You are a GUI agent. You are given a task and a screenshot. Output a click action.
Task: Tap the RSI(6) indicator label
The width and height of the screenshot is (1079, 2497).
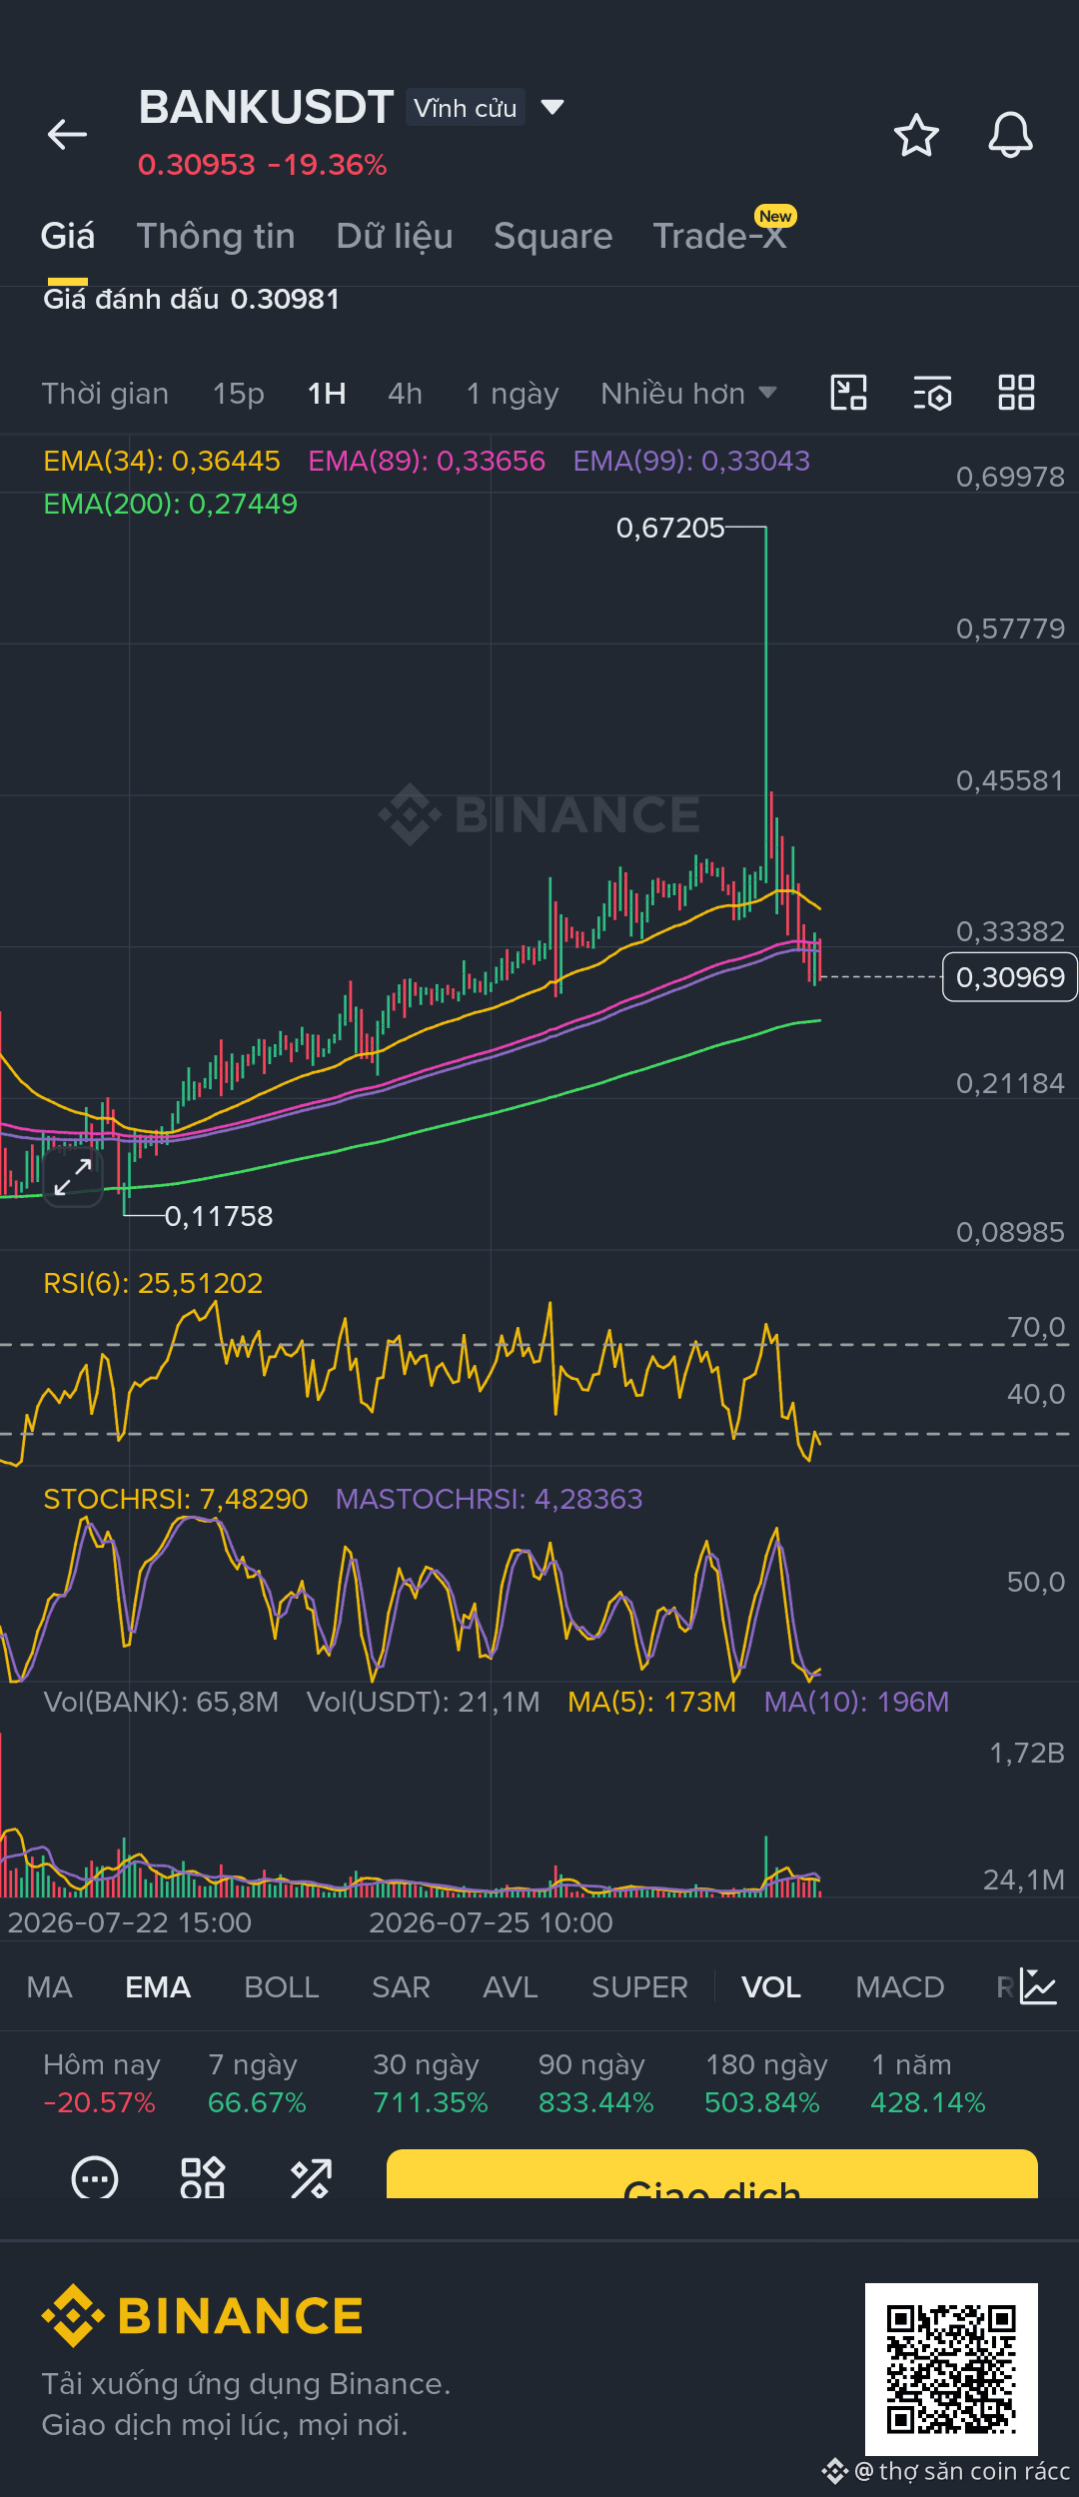pos(153,1283)
